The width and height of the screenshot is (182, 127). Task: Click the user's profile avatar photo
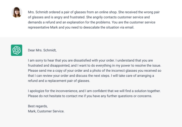click(17, 12)
